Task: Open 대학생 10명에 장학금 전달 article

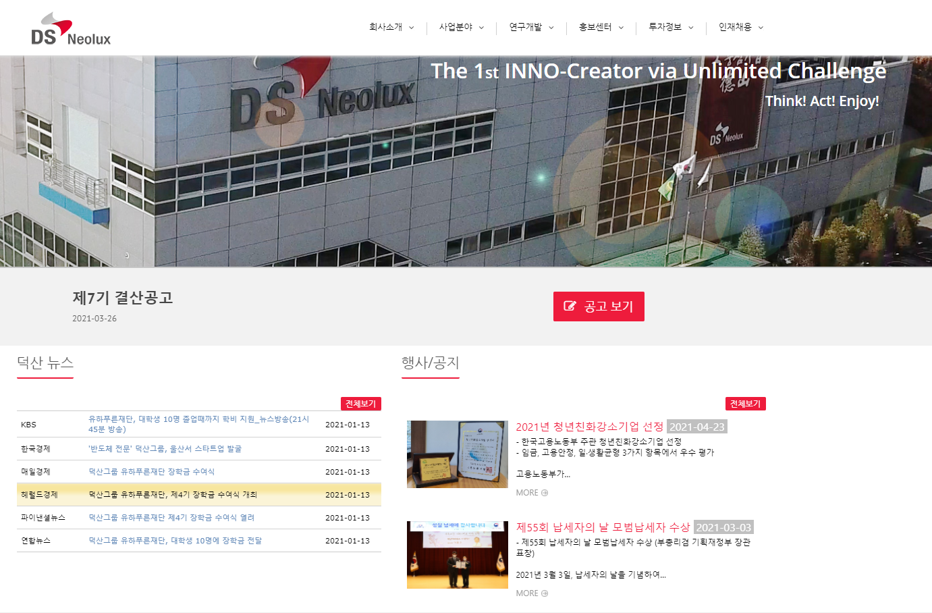Action: tap(175, 541)
